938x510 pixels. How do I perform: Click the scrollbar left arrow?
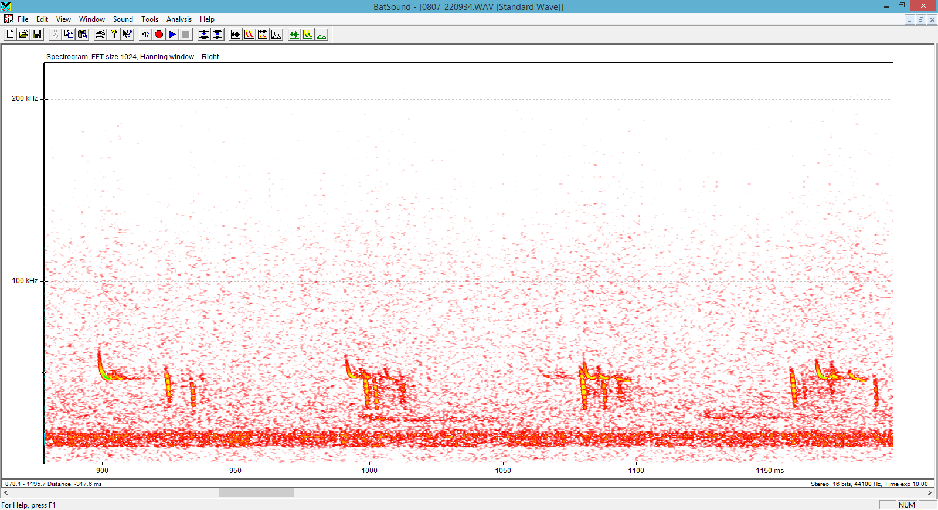pyautogui.click(x=6, y=493)
